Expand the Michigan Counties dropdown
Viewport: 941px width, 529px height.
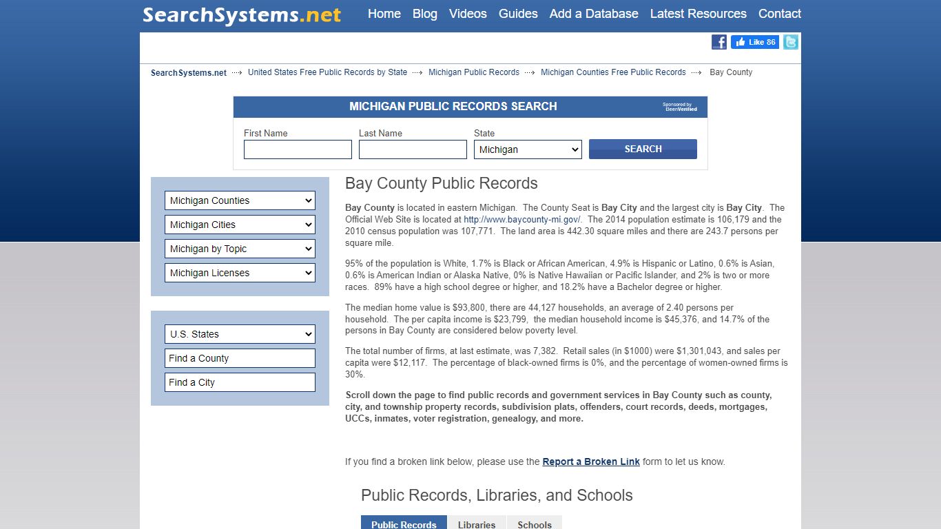pos(240,200)
